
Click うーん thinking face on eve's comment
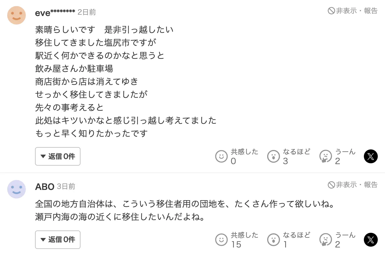coord(326,156)
